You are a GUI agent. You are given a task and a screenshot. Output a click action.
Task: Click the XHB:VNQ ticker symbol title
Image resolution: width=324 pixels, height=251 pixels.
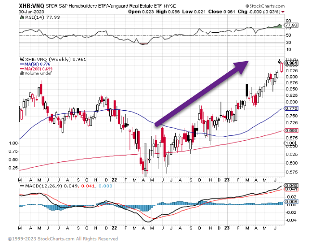31,6
